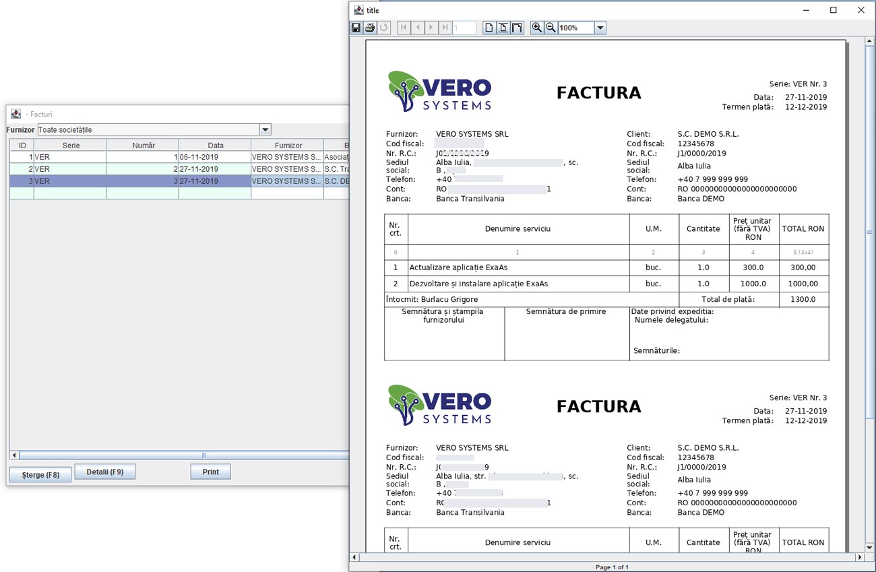Select invoice row with ID 2
The height and width of the screenshot is (572, 876).
tap(179, 169)
